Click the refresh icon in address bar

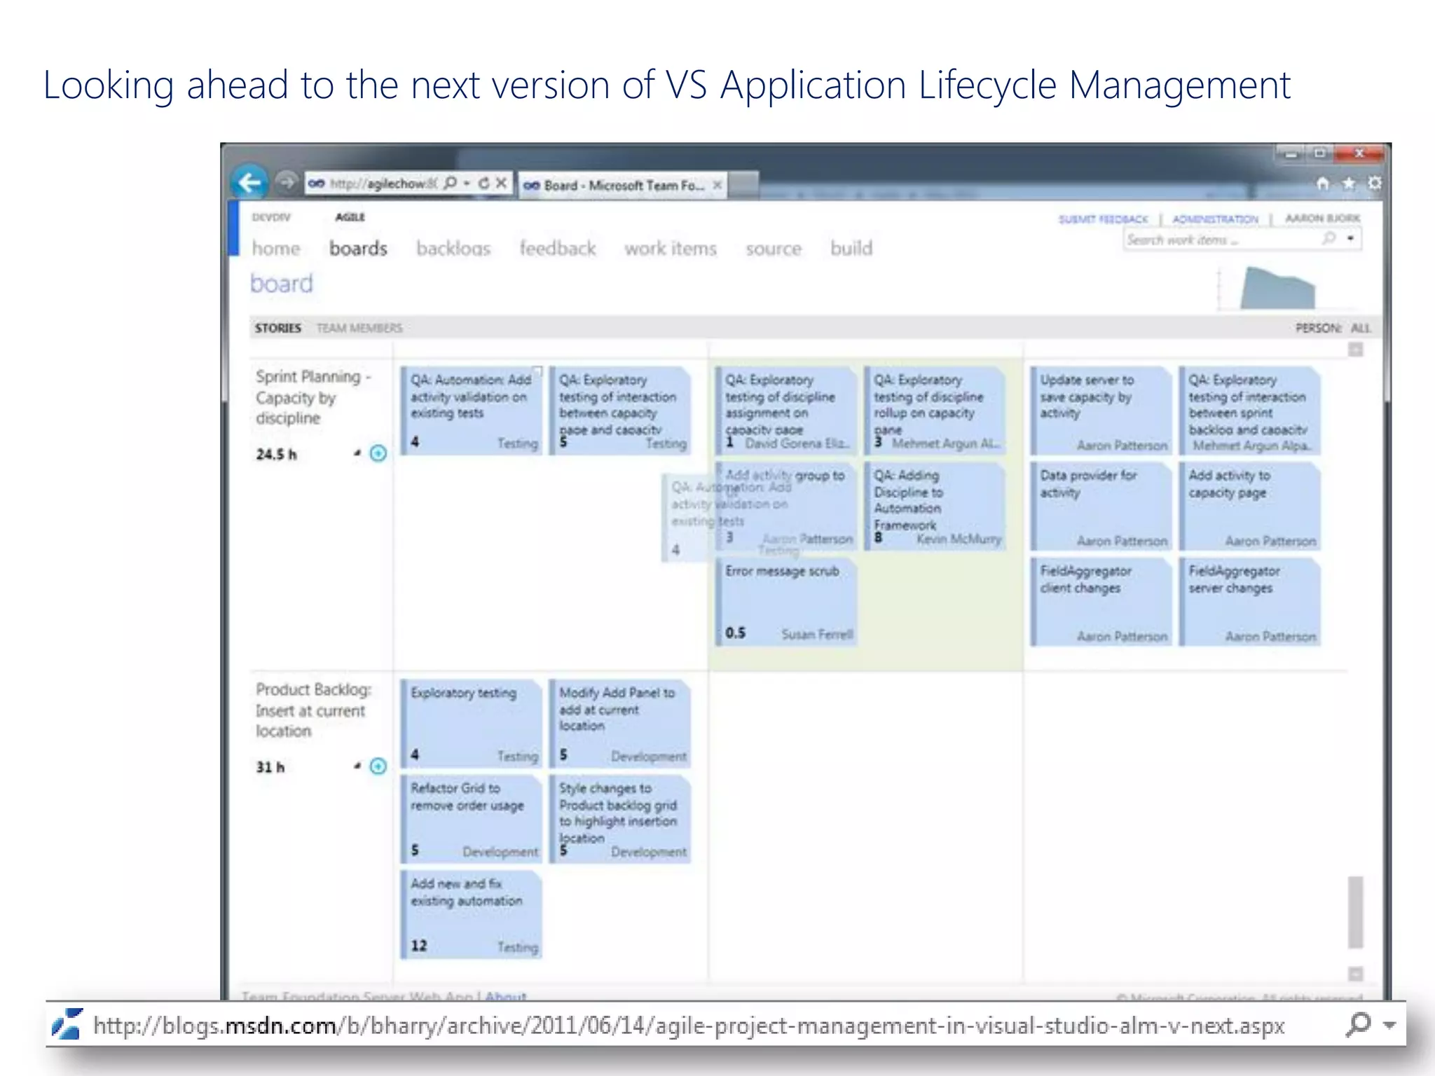coord(483,183)
